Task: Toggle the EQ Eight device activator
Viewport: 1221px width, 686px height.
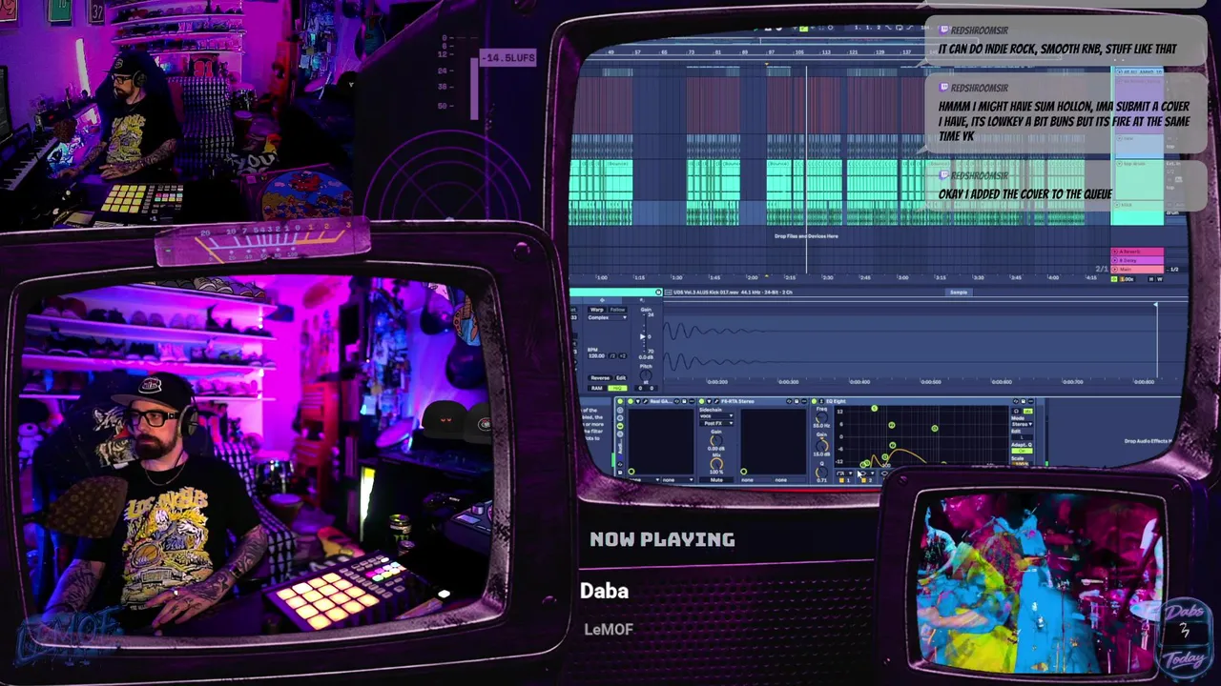Action: pyautogui.click(x=814, y=401)
